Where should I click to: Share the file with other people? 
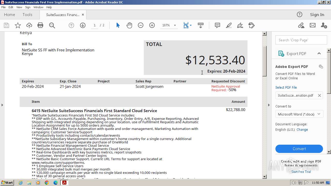click(324, 25)
